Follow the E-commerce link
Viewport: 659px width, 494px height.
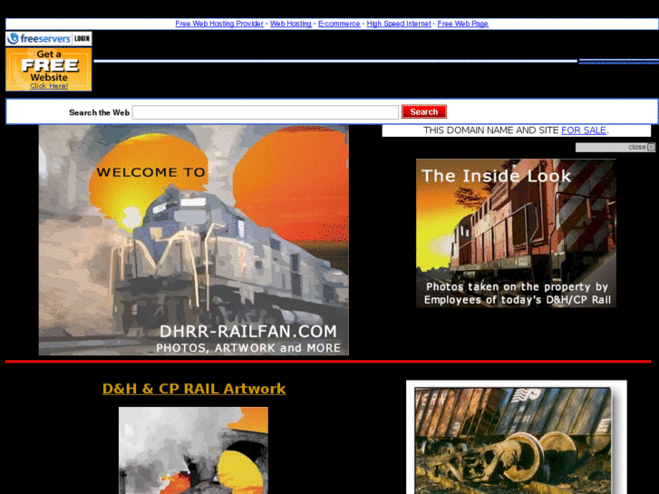pyautogui.click(x=339, y=24)
